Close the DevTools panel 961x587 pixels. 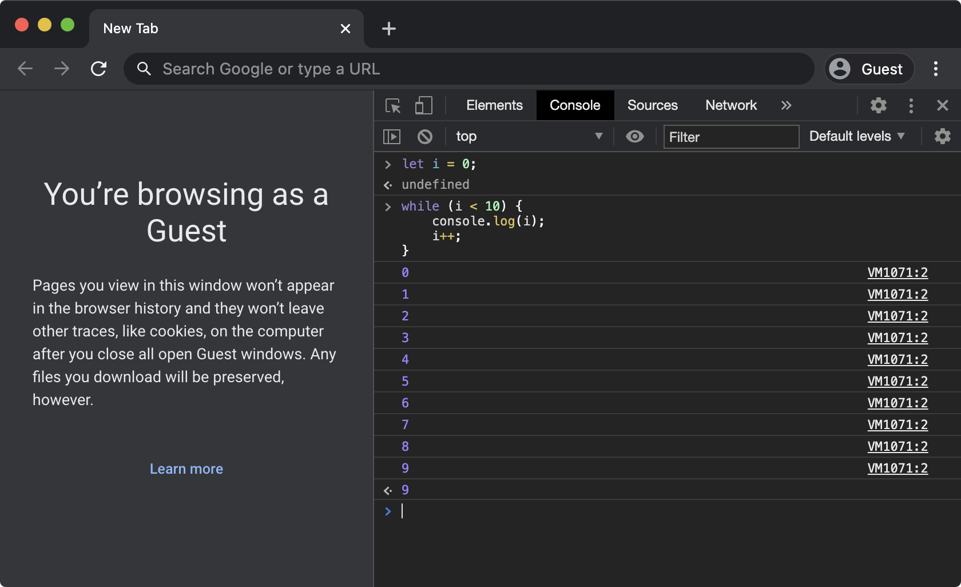click(942, 105)
